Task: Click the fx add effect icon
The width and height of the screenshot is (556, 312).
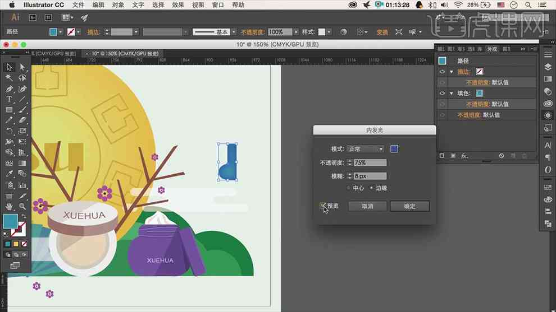Action: click(464, 156)
